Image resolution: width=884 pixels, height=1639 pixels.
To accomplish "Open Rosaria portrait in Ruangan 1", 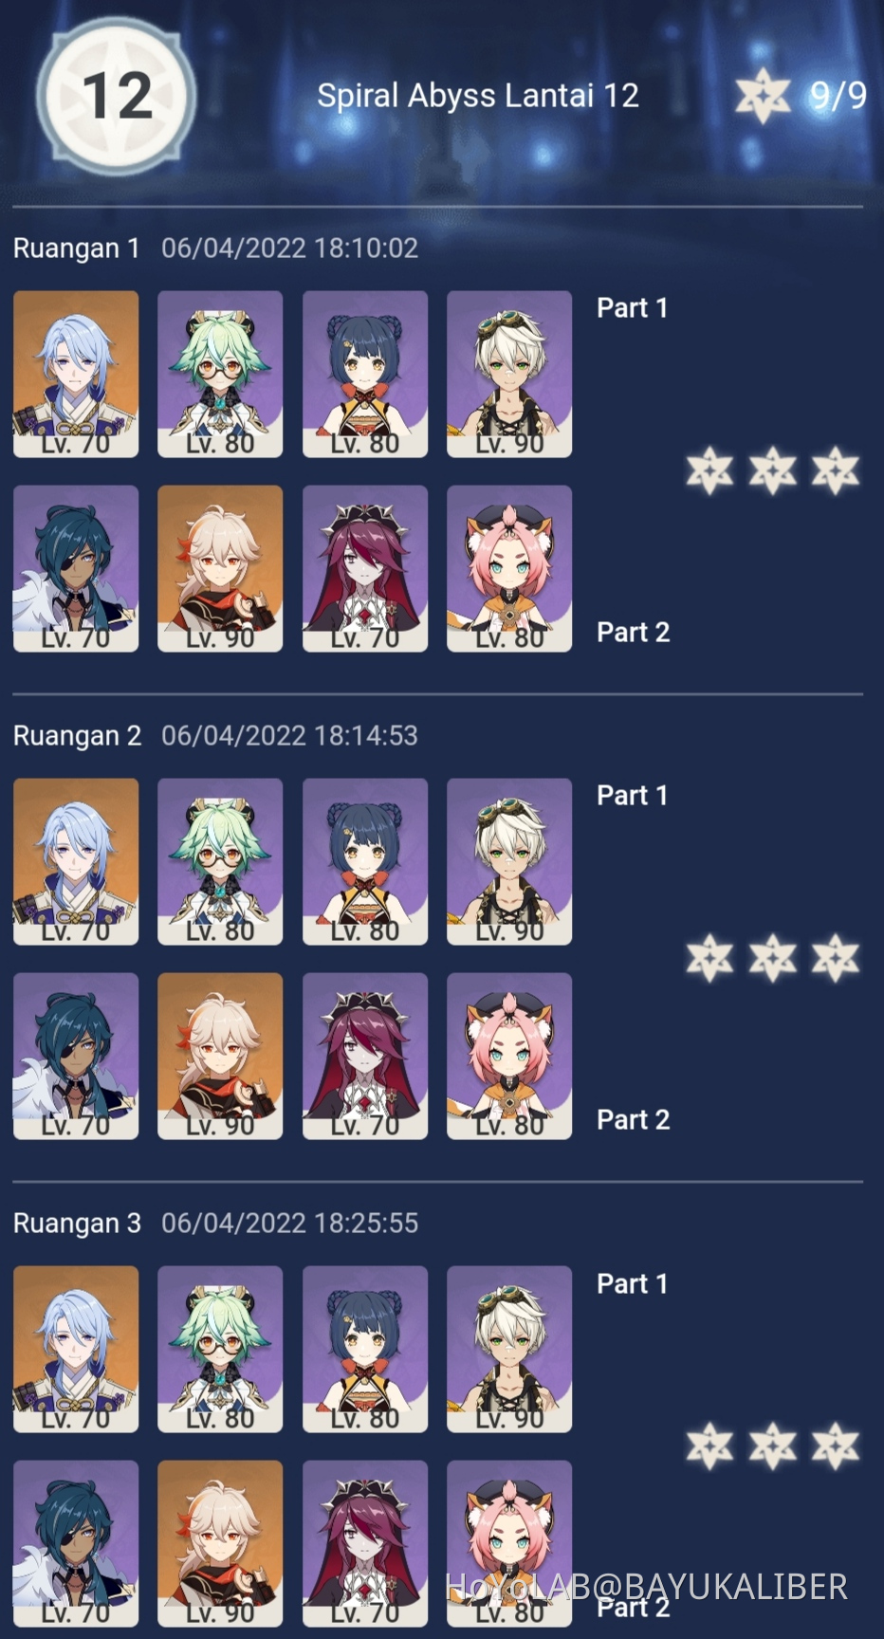I will click(x=365, y=569).
